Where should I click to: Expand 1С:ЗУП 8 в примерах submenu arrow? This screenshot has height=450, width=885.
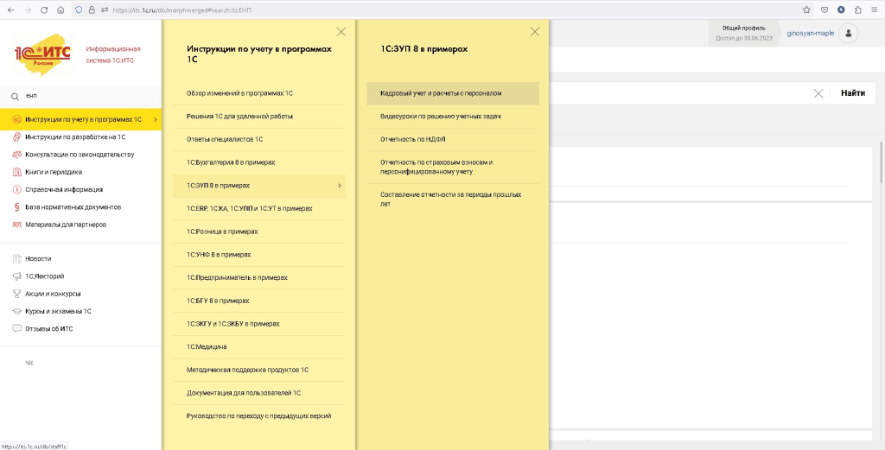coord(339,186)
